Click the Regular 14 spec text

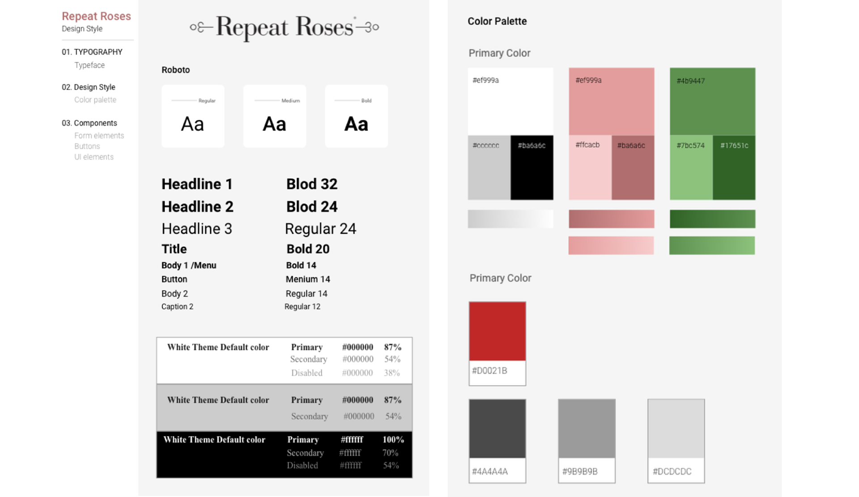click(x=306, y=294)
